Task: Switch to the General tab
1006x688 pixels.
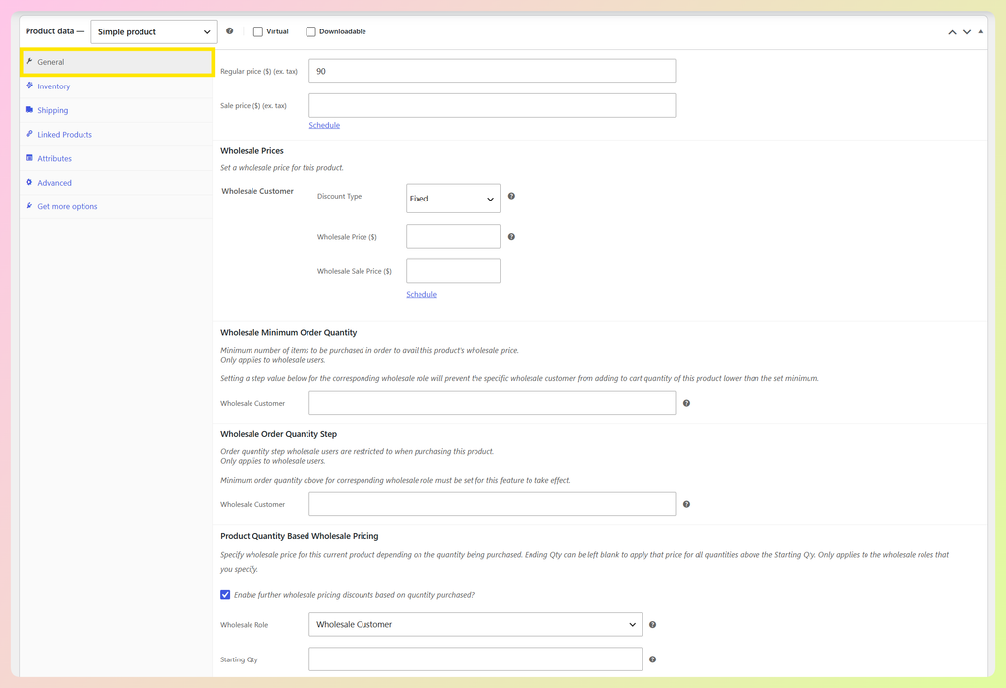Action: (117, 62)
